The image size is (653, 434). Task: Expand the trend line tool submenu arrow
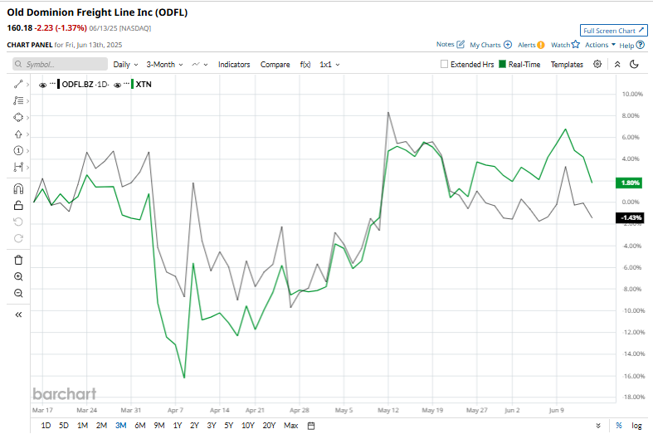[28, 85]
